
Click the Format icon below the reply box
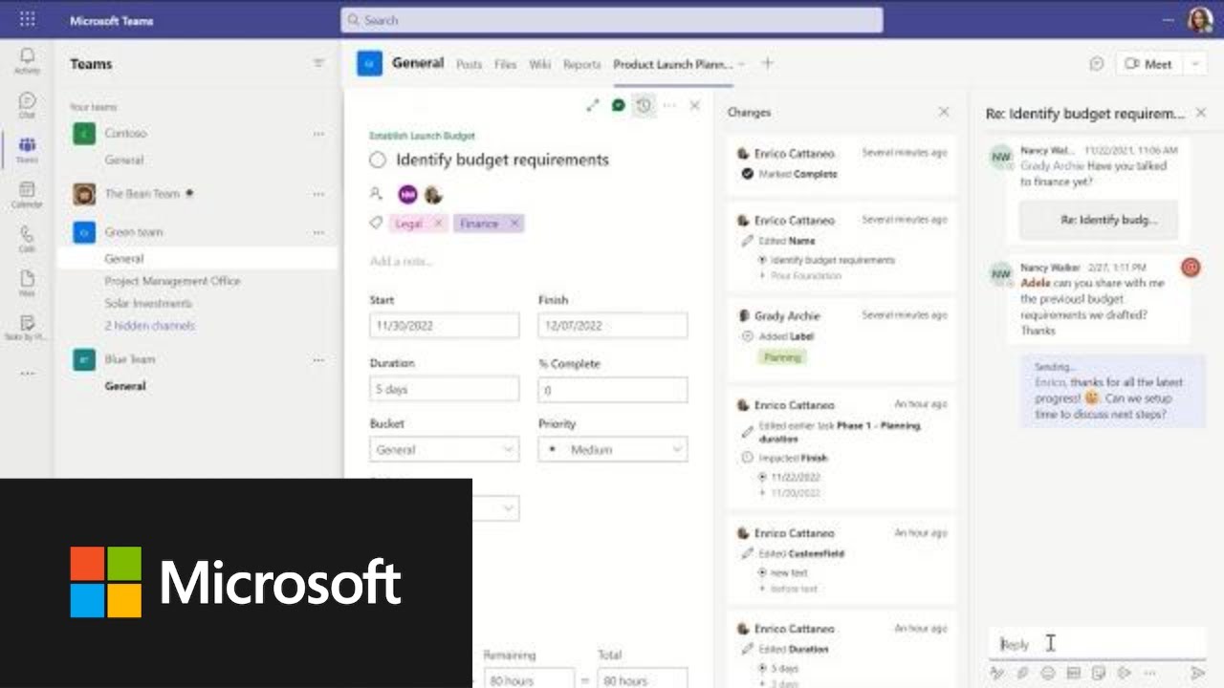coord(997,673)
